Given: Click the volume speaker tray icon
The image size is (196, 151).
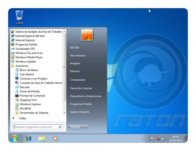Looking at the screenshot, I should pos(163,139).
